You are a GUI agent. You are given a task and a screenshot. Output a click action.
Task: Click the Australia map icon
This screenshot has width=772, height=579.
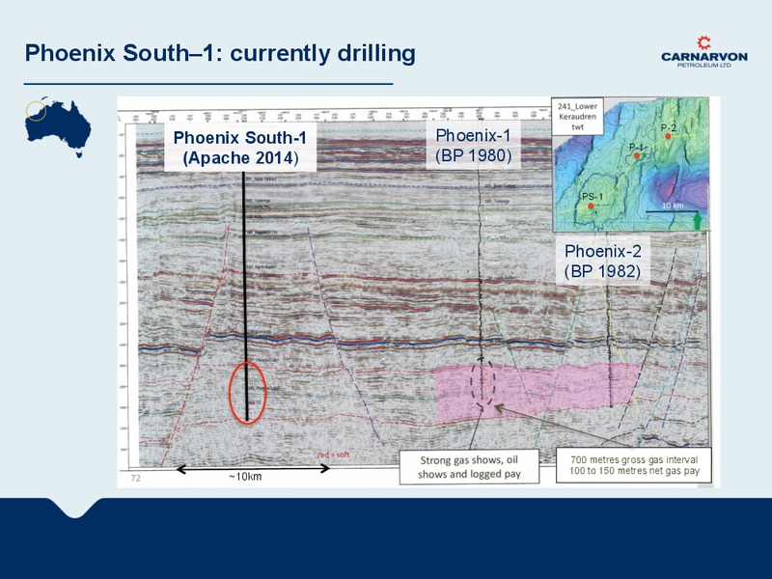pyautogui.click(x=58, y=127)
